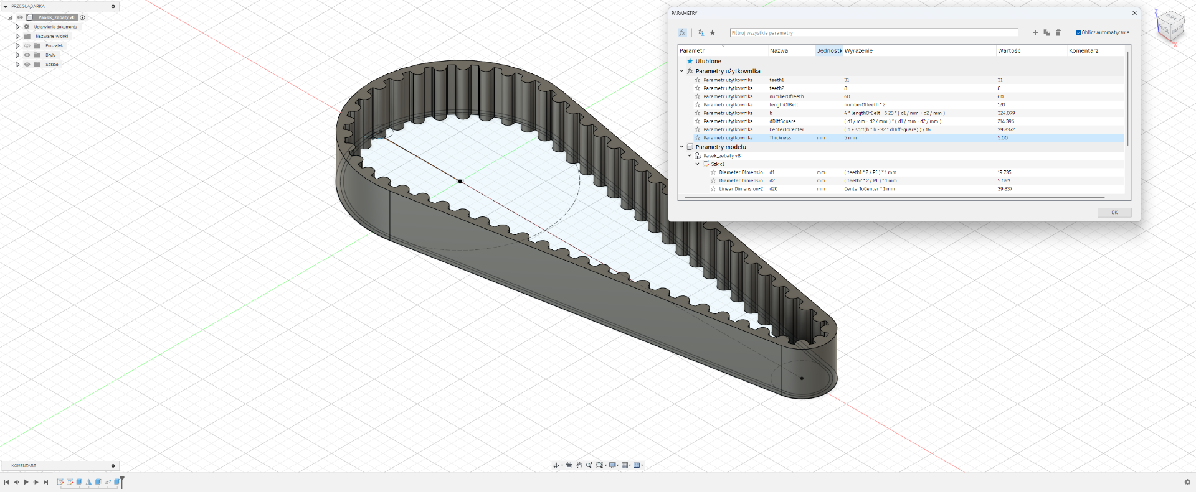Show the hidden Początek folder
Viewport: 1196px width, 492px height.
[x=27, y=45]
